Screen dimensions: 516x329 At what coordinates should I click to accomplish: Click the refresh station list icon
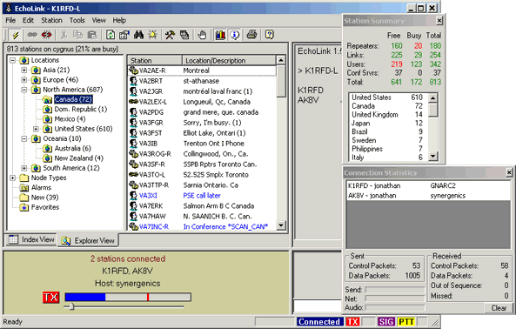111,35
